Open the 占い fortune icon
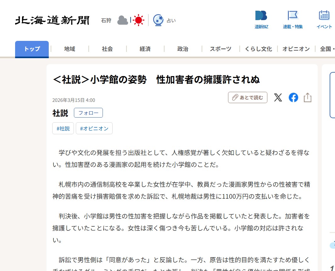 (x=158, y=20)
